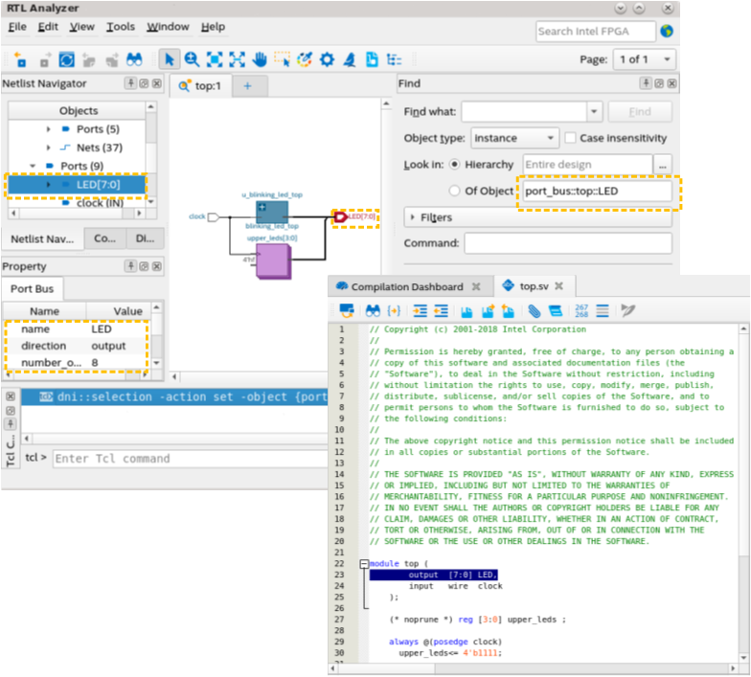Viewport: 751px width, 677px height.
Task: Select the Hierarchy radio button
Action: coord(454,165)
